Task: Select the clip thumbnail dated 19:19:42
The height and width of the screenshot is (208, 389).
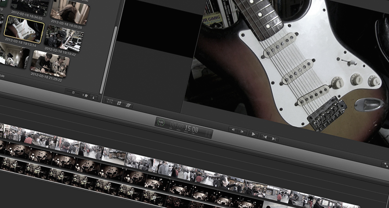Action: [x=64, y=38]
